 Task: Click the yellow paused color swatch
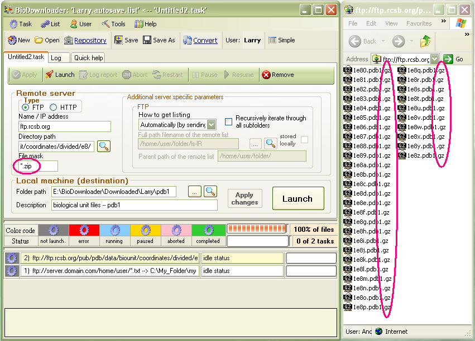[146, 230]
